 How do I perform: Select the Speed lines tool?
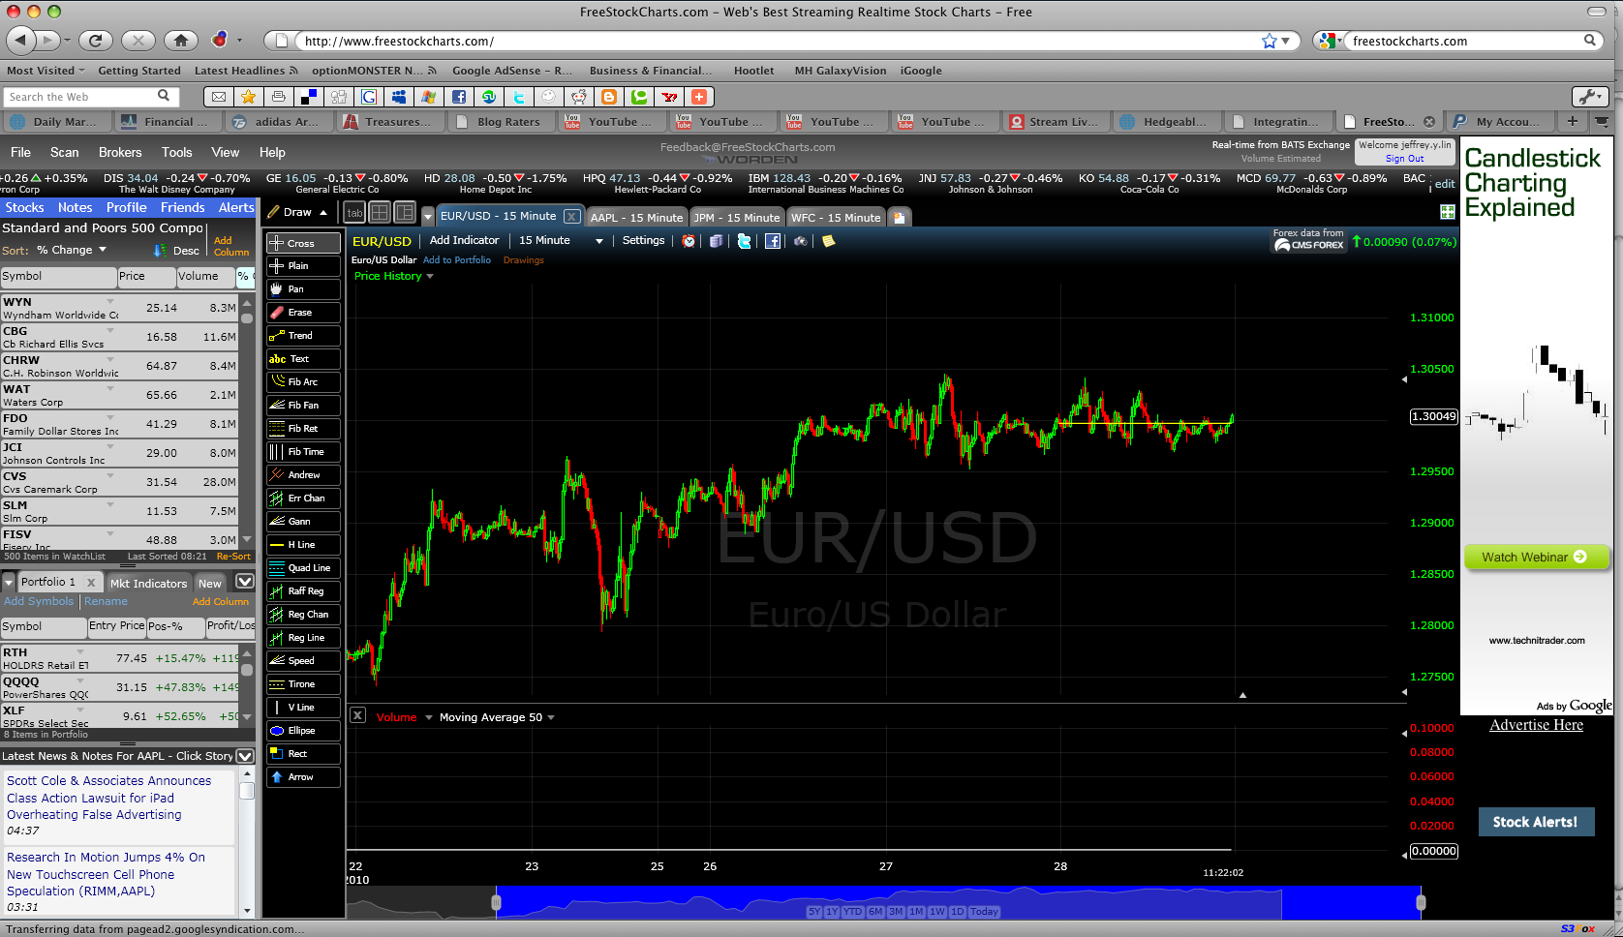tap(303, 661)
